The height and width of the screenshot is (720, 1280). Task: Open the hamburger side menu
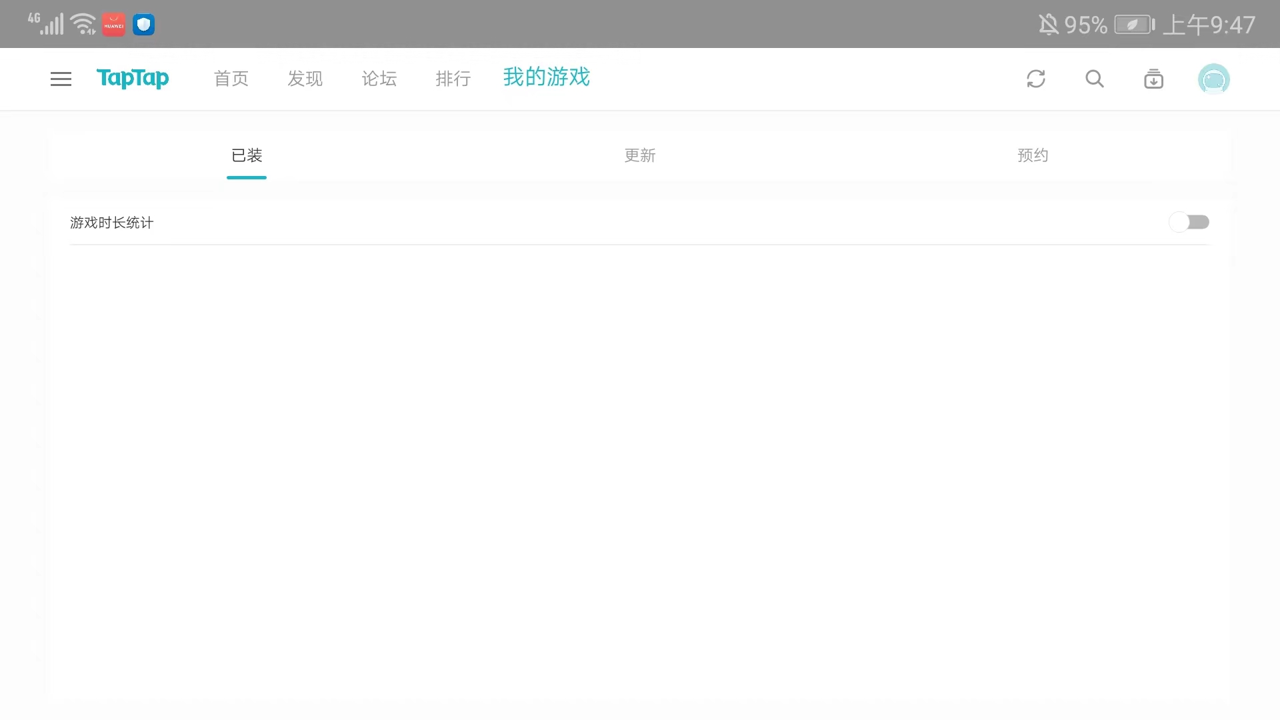click(x=61, y=79)
